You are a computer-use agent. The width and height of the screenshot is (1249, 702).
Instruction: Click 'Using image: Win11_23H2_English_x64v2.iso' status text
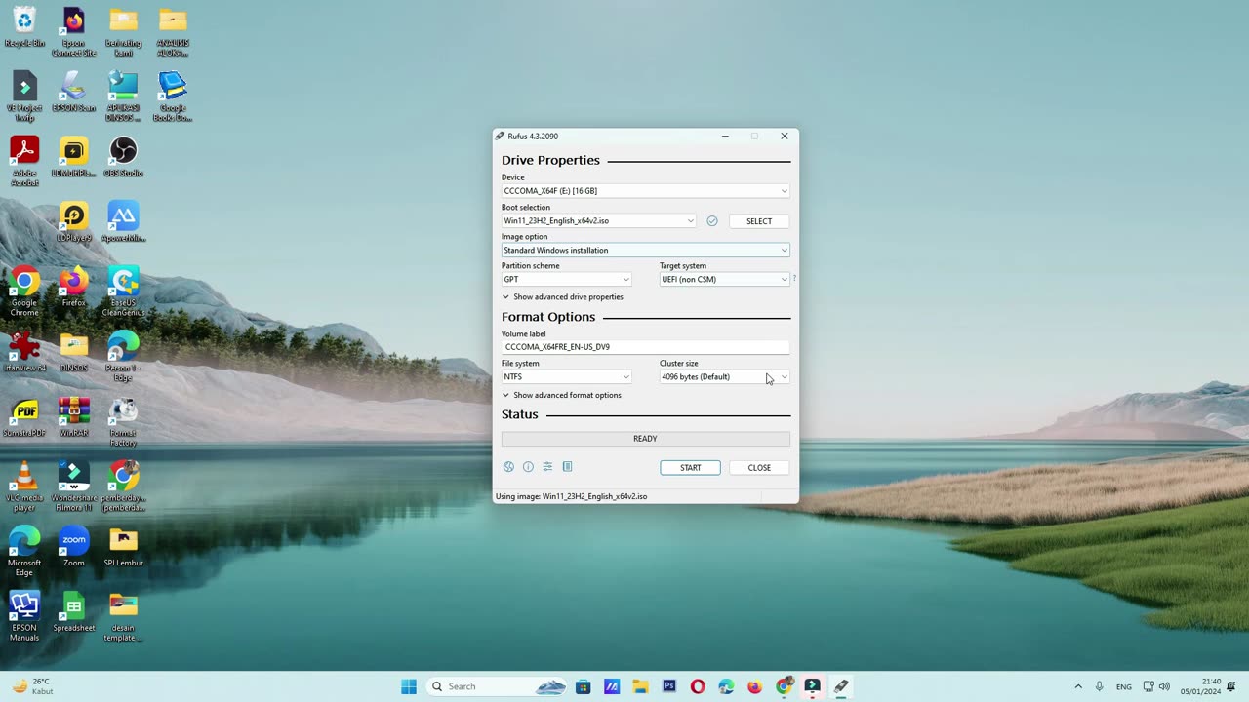click(571, 496)
